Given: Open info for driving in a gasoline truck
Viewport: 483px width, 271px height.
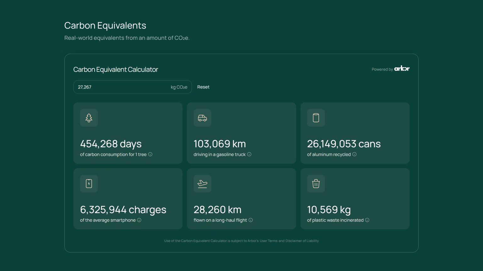Looking at the screenshot, I should coord(249,154).
